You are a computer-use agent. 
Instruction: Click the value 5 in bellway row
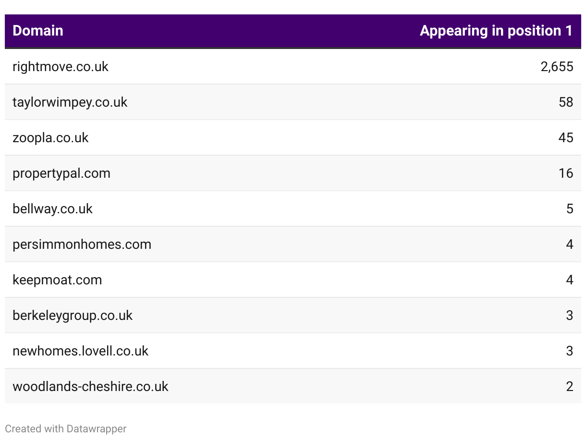point(570,208)
